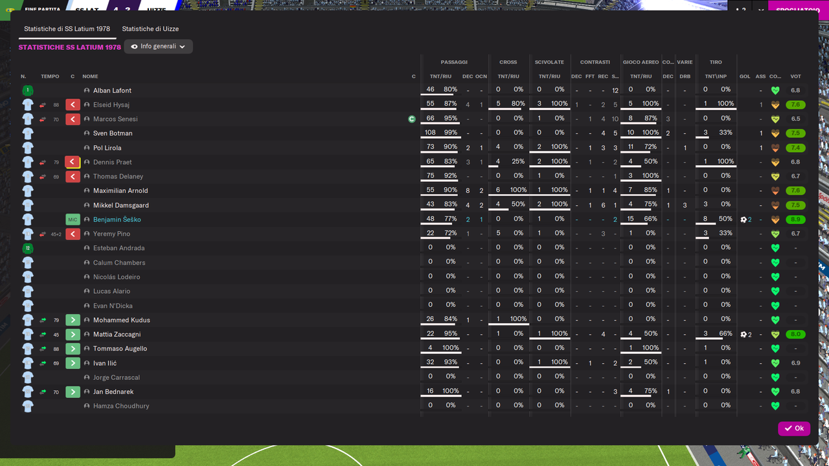Click the number 12 badge for Esteban Andrada

pos(27,248)
